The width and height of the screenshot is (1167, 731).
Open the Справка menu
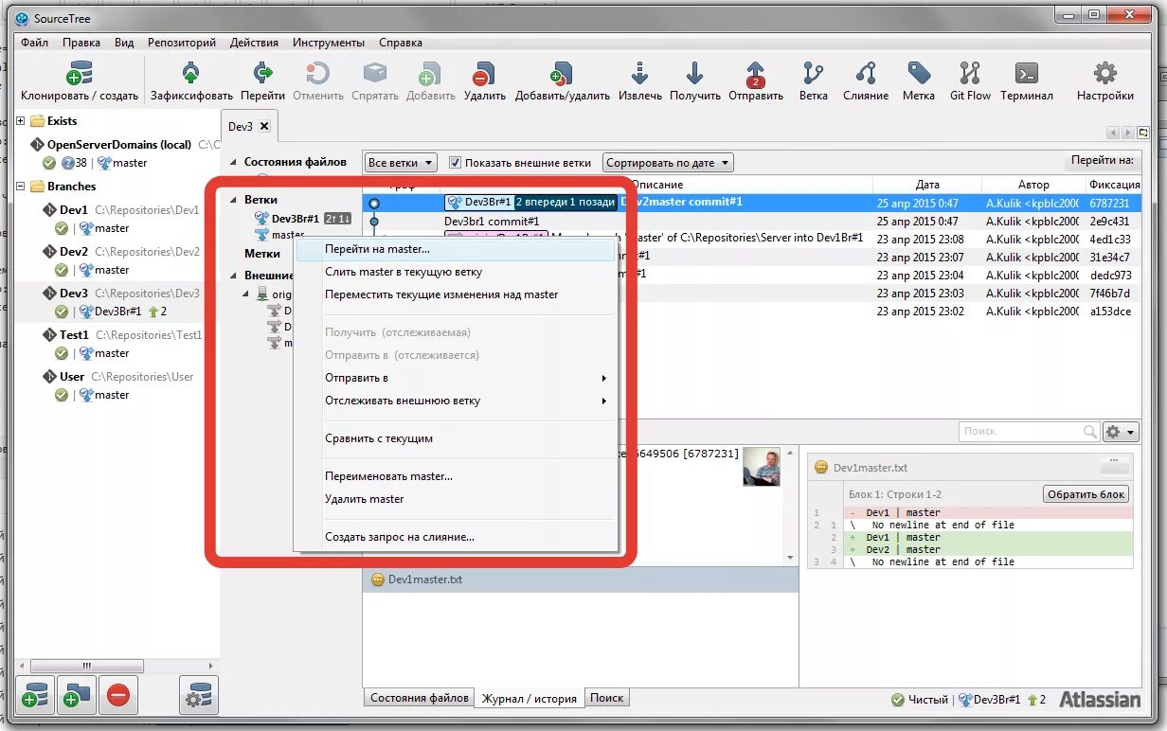click(401, 43)
